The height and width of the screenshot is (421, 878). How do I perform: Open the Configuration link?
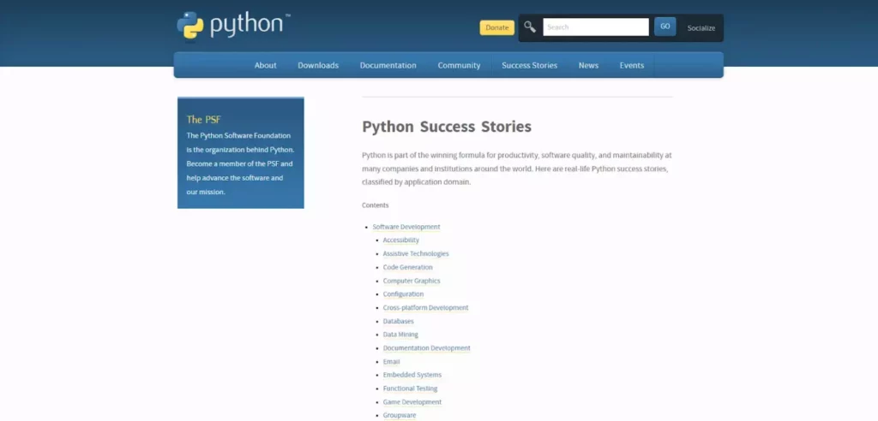click(403, 294)
